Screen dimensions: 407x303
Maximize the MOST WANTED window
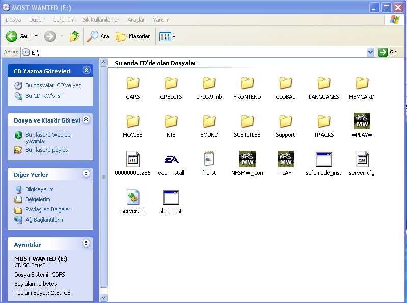[x=386, y=8]
